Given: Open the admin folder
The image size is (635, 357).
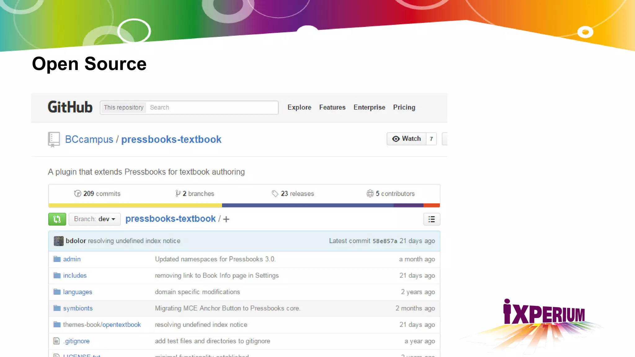Looking at the screenshot, I should pos(72,259).
